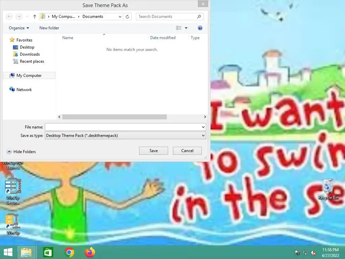Open the Windows Store taskbar icon

tap(48, 252)
